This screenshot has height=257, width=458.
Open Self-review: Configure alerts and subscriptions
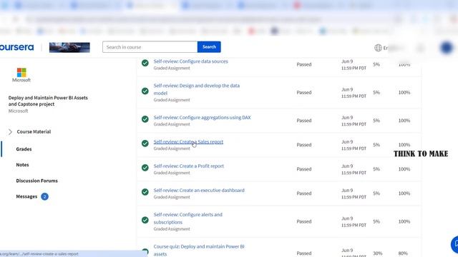pyautogui.click(x=187, y=218)
